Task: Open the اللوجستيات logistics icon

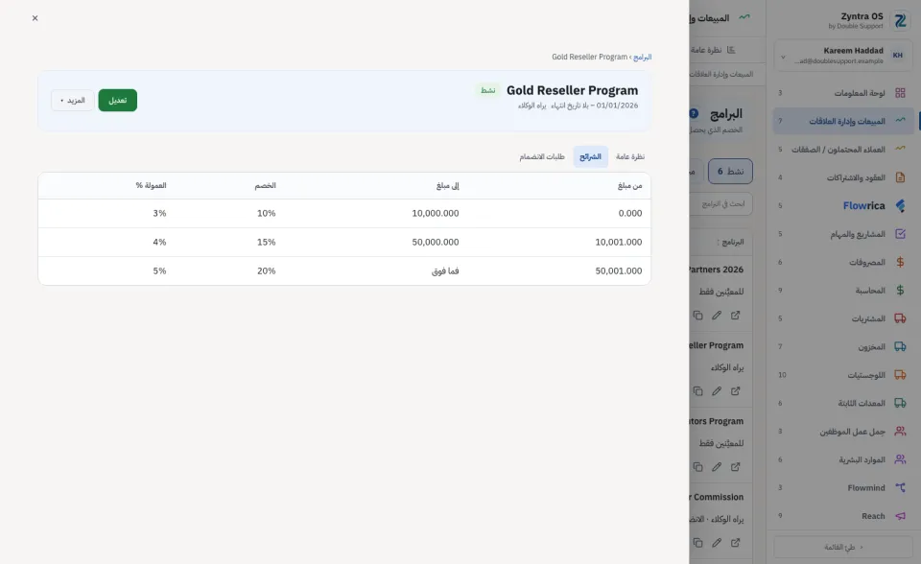Action: click(900, 375)
